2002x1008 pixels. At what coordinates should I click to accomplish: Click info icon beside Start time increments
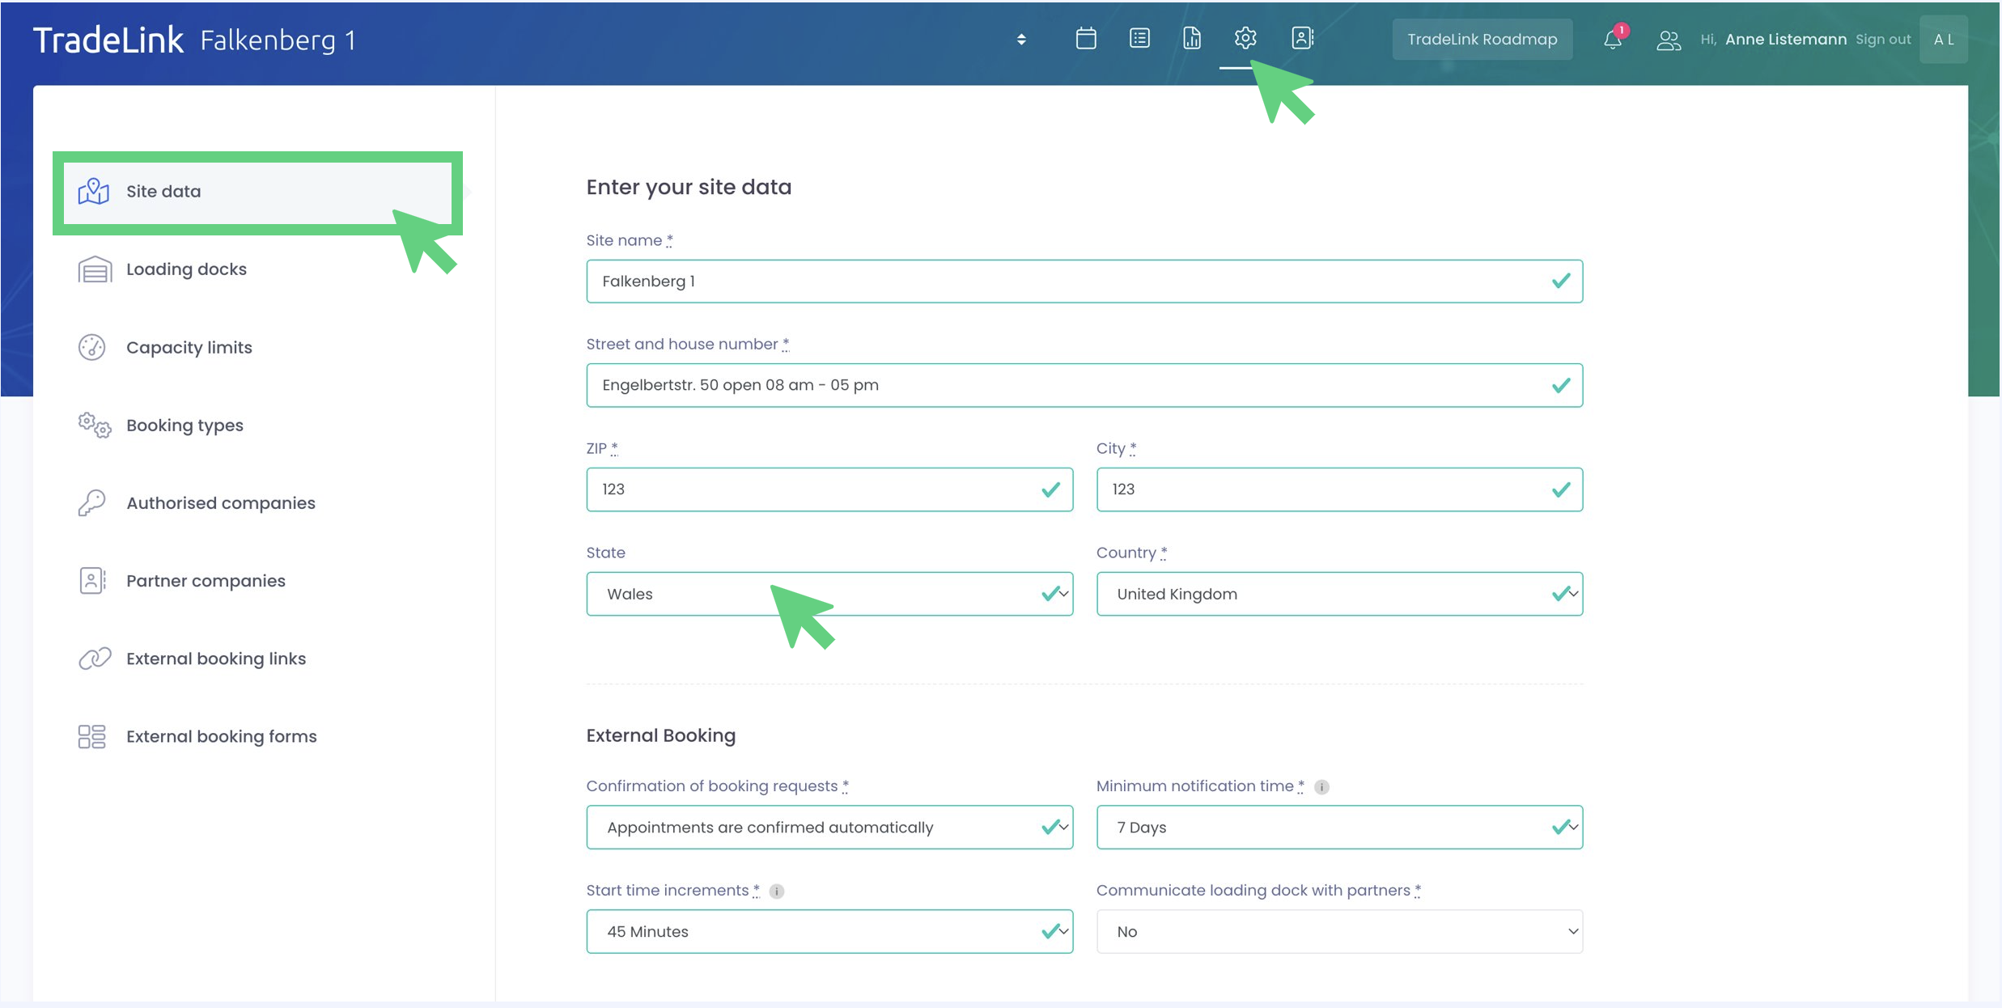pos(776,891)
